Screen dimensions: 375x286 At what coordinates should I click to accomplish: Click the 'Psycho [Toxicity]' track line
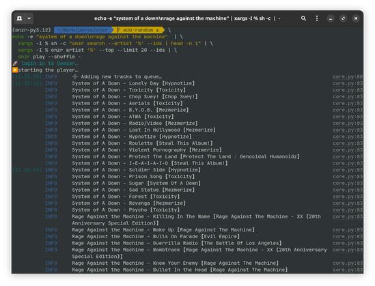[126, 210]
